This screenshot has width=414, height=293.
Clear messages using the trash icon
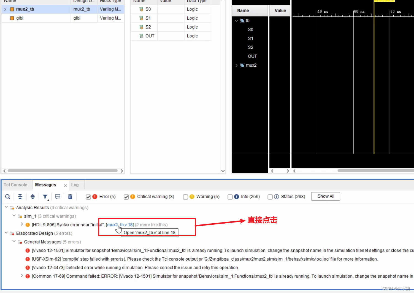70,196
